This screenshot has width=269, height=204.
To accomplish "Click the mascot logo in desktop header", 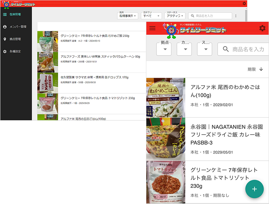I will [6, 4].
